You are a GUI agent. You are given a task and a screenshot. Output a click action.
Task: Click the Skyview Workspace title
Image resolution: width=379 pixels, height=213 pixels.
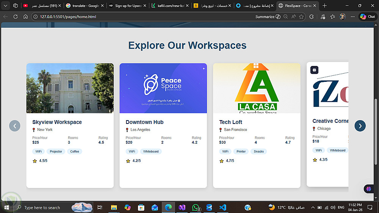57,122
